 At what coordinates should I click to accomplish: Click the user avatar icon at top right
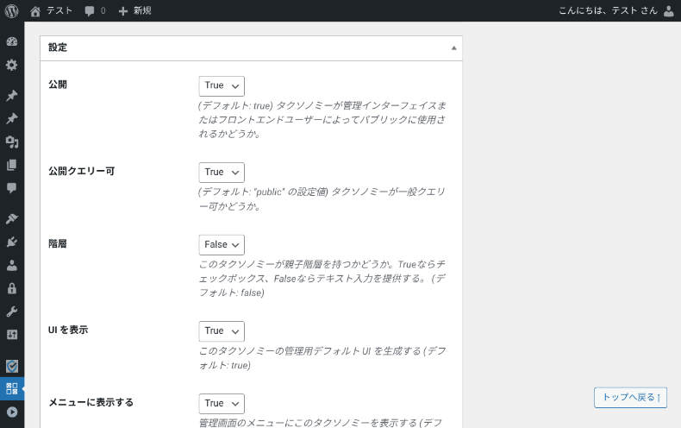(669, 11)
